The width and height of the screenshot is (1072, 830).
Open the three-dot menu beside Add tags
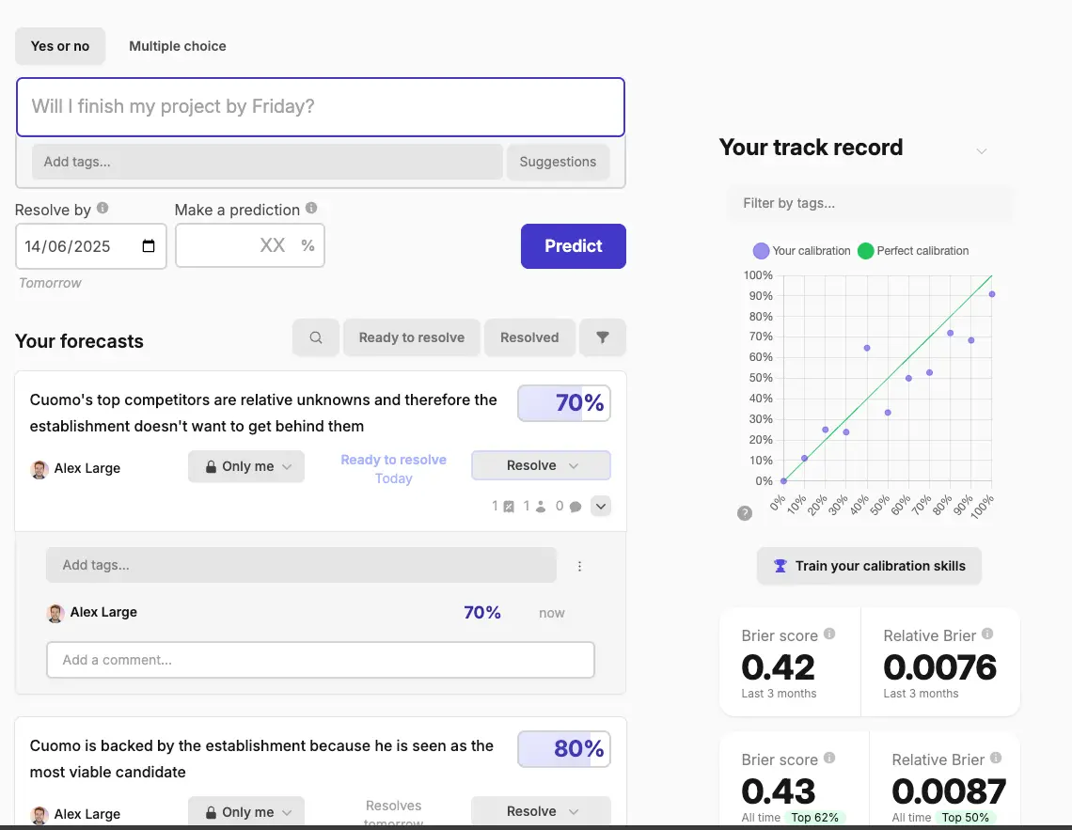point(579,566)
